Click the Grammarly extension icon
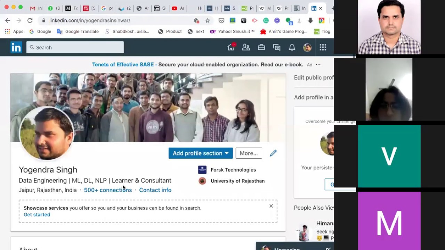This screenshot has width=445, height=250. click(x=266, y=20)
